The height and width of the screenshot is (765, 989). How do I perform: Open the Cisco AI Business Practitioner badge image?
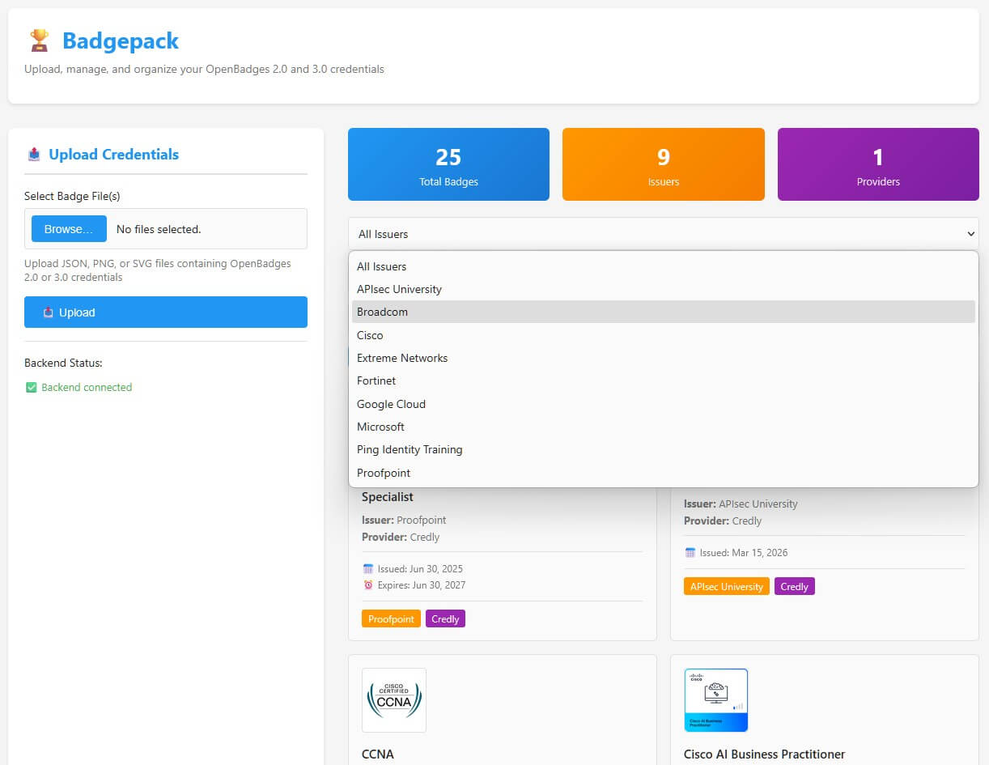716,700
